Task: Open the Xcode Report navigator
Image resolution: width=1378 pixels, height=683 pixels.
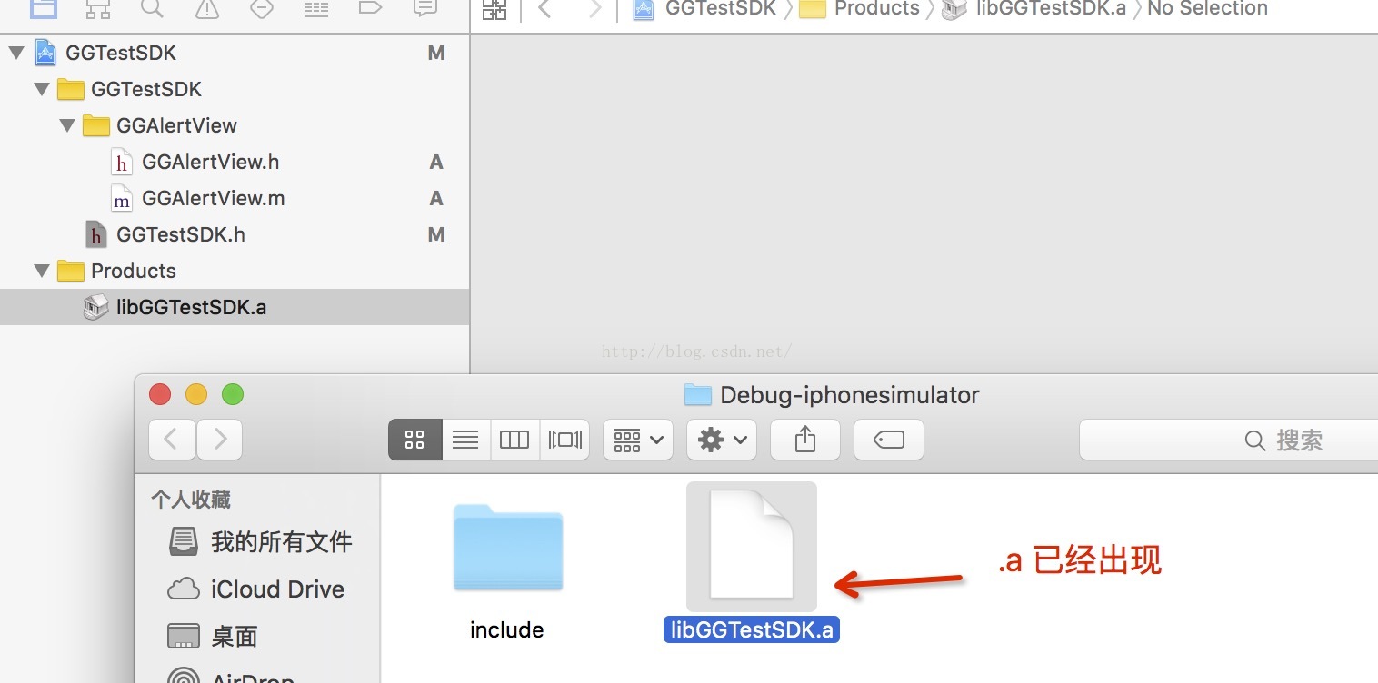Action: pos(424,8)
